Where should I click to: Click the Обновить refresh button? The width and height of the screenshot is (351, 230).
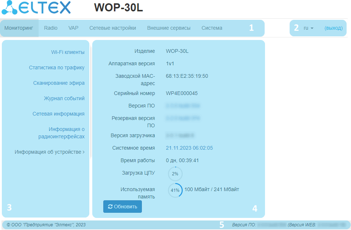[x=122, y=207]
